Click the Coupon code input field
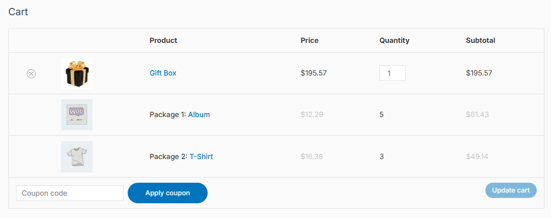This screenshot has width=551, height=218. coord(70,193)
